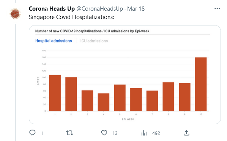Retweet this post using the retweet icon
The image size is (227, 141).
point(69,133)
